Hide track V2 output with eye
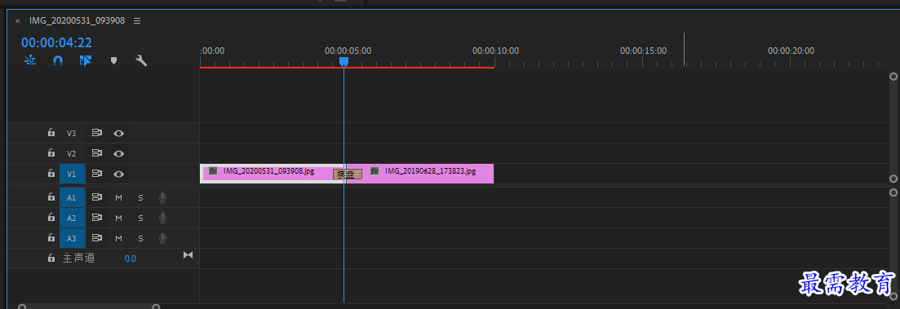Viewport: 900px width, 309px height. coord(119,153)
